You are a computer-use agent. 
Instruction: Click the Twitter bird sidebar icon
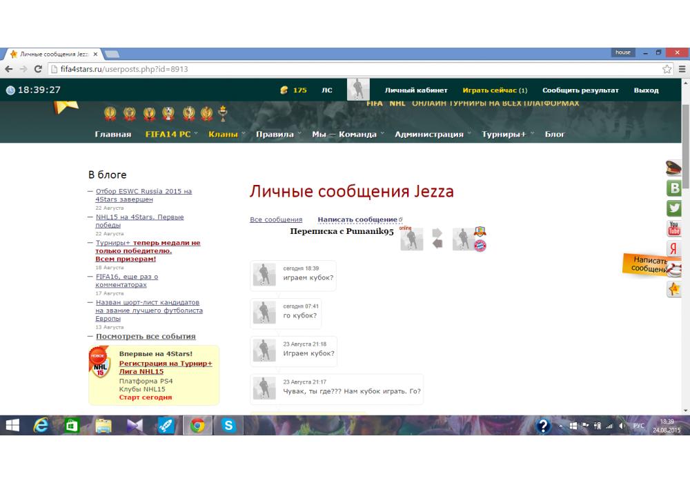(x=674, y=208)
